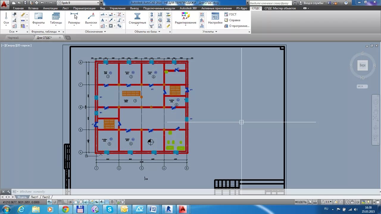This screenshot has width=381, height=214.
Task: Open Skype from taskbar
Action: coord(110,209)
